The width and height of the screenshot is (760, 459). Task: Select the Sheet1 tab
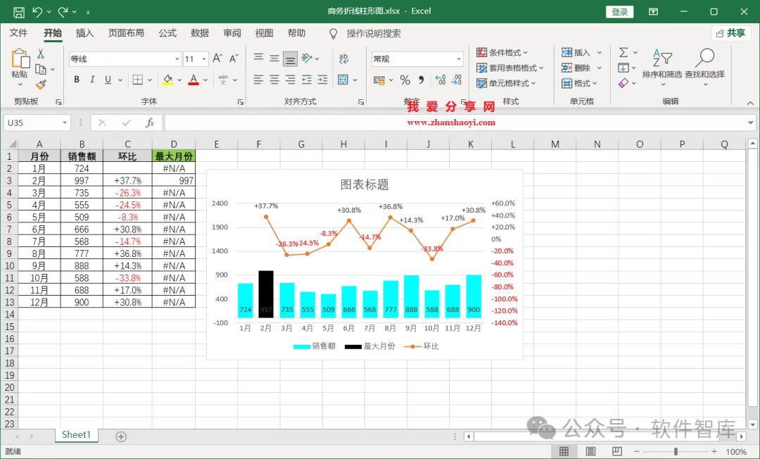click(x=76, y=435)
